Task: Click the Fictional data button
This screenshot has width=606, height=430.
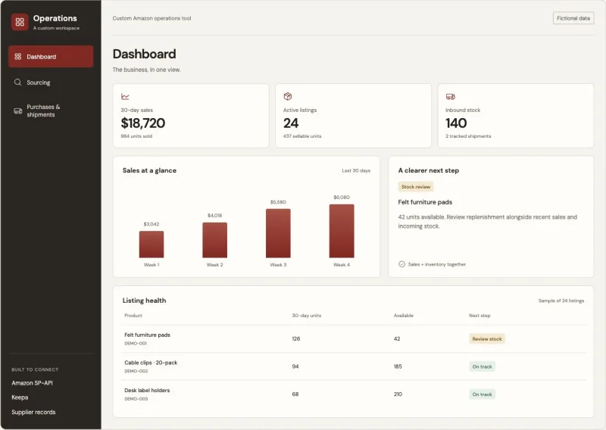Action: [x=573, y=18]
